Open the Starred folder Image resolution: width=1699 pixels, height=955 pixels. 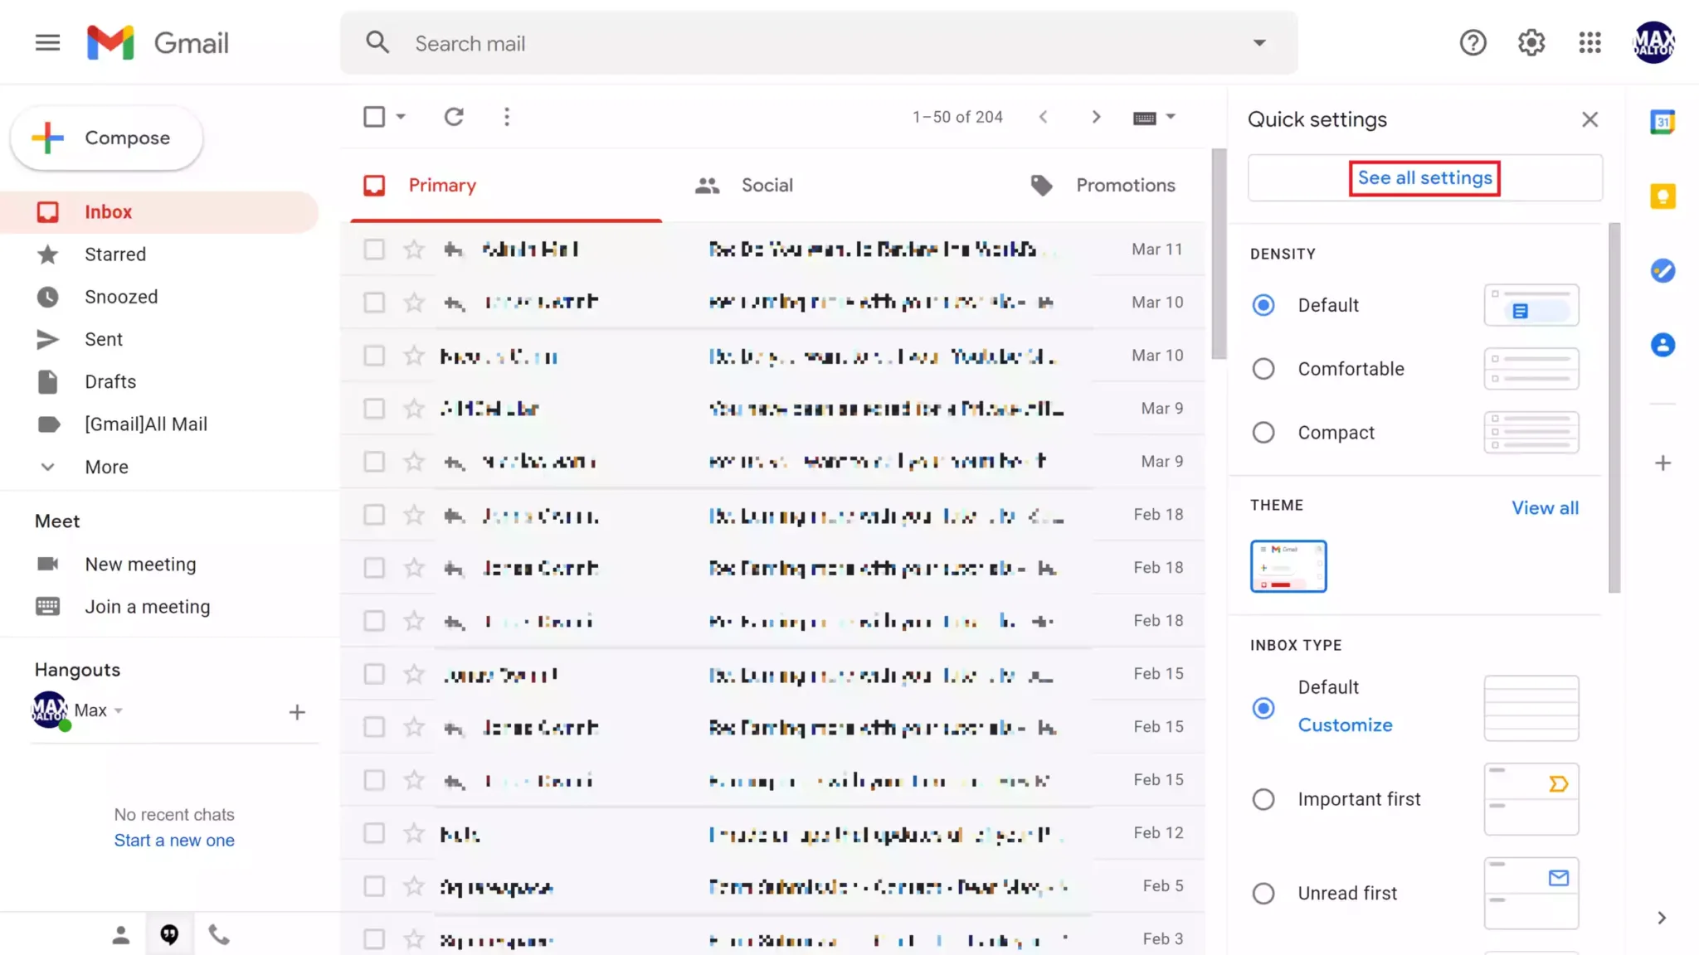(114, 255)
